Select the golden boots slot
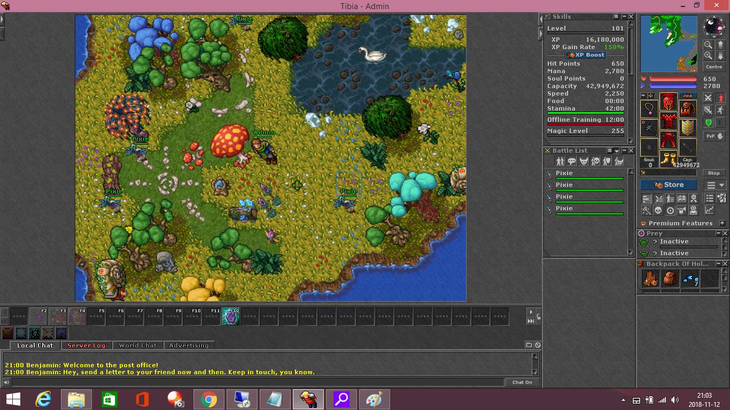This screenshot has height=410, width=730. click(x=669, y=158)
